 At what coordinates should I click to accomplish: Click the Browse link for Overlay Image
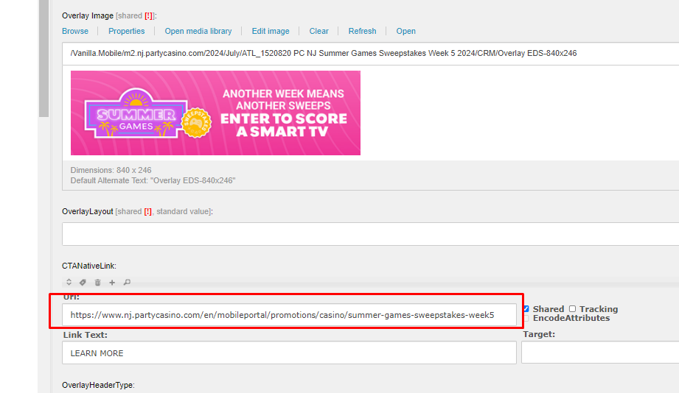click(x=75, y=31)
